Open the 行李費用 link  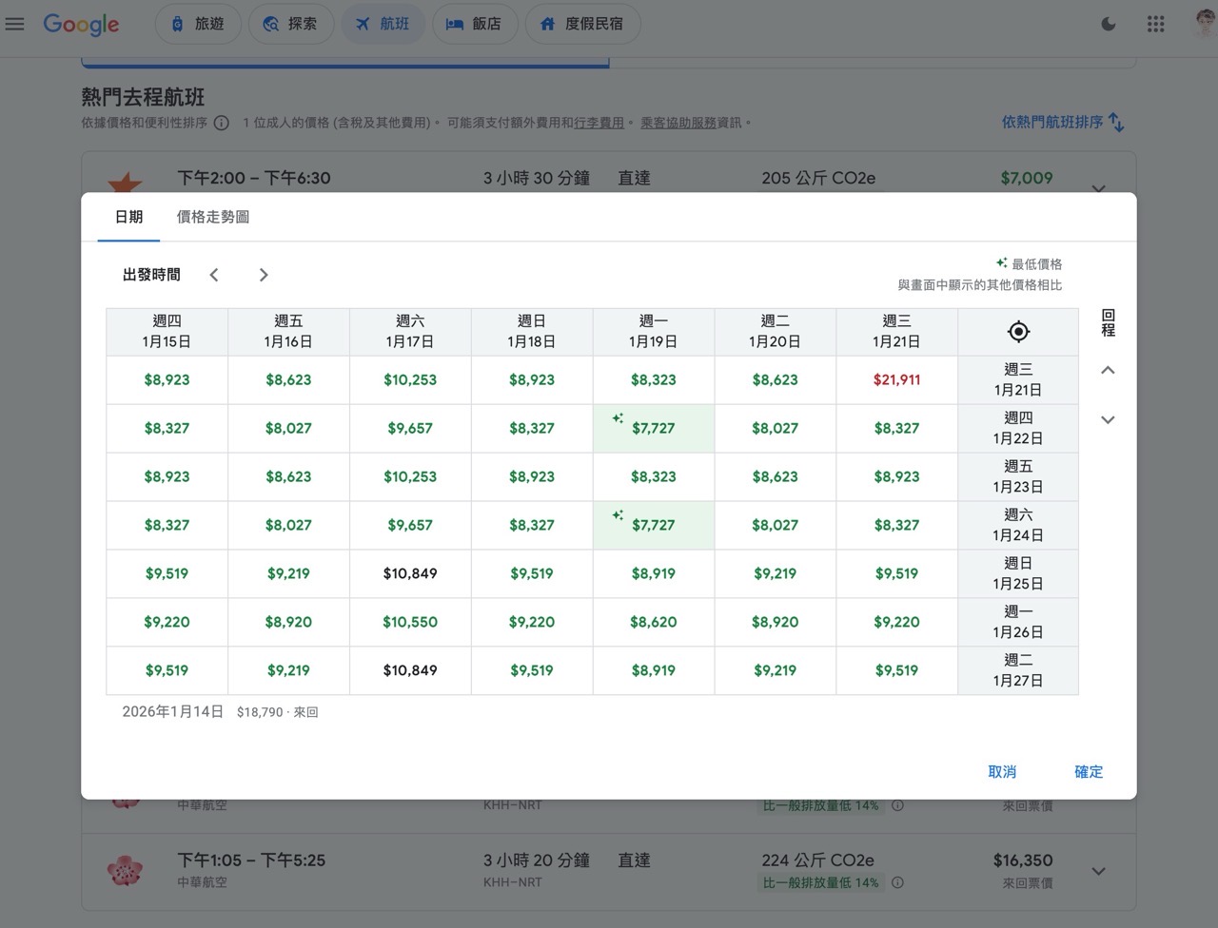(599, 122)
